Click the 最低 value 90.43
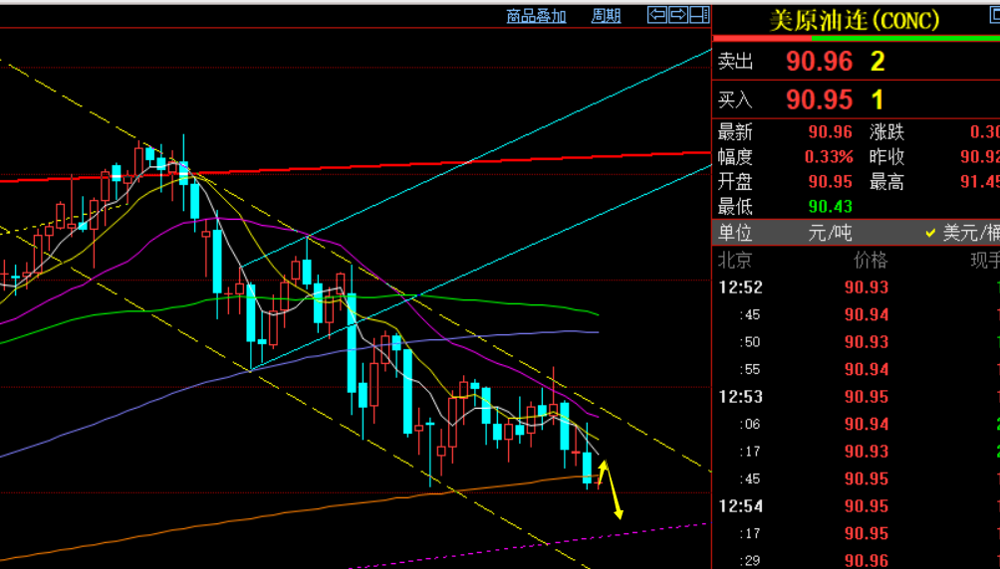Viewport: 1000px width, 569px height. point(831,207)
